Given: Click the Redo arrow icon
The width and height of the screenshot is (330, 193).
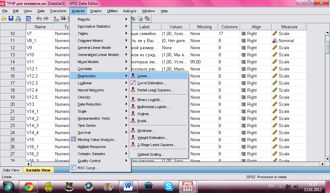Looking at the screenshot, I should click(46, 19).
